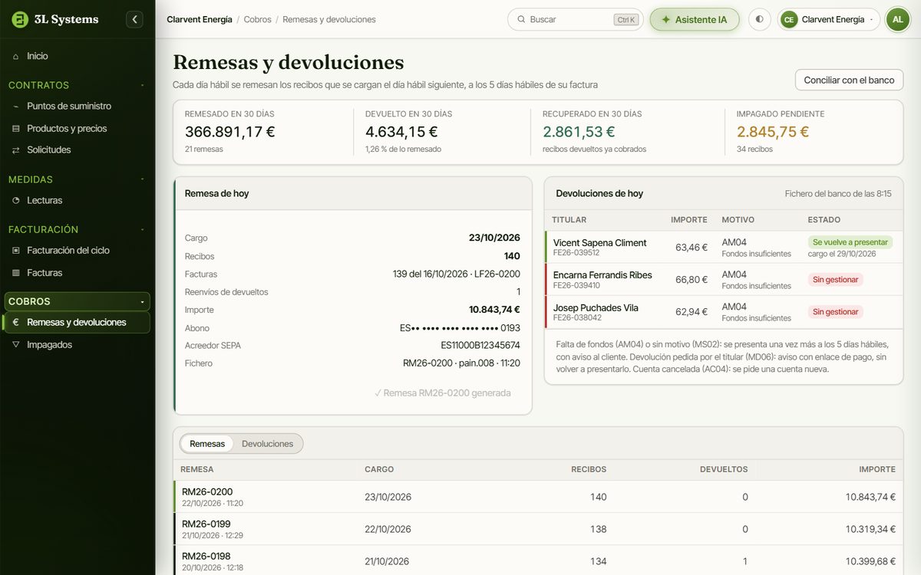The height and width of the screenshot is (575, 921).
Task: Click the euro icon for Remesas y devoluciones
Action: pos(16,323)
